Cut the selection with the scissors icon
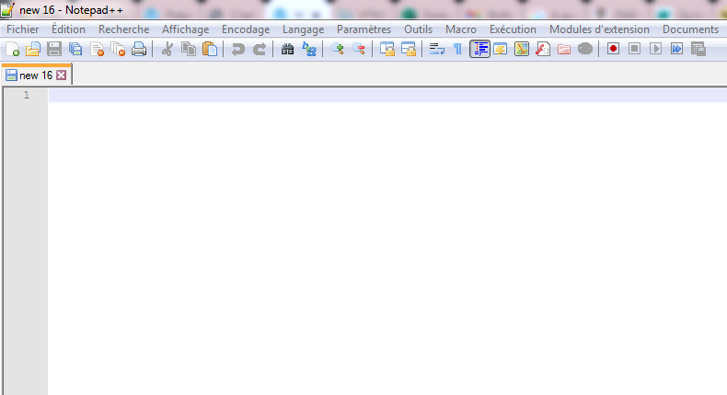 pyautogui.click(x=167, y=49)
